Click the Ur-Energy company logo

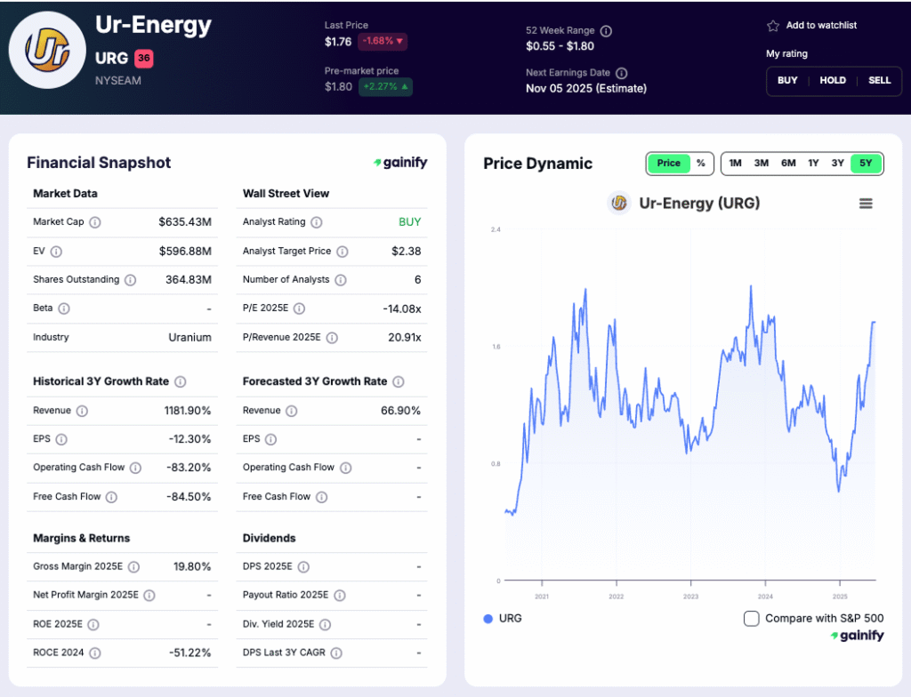46,50
